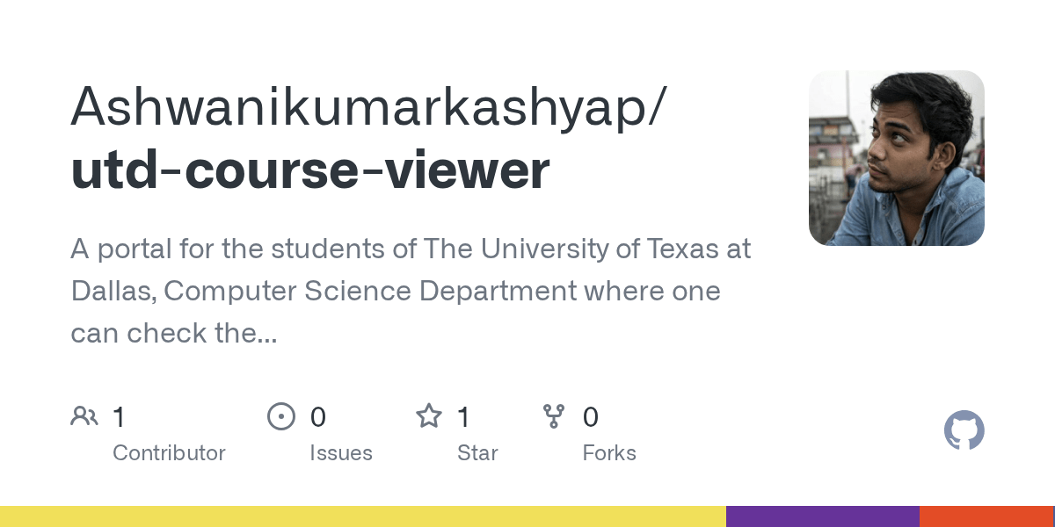Click the repository description text
Screen dimensions: 1055x527
(411, 291)
